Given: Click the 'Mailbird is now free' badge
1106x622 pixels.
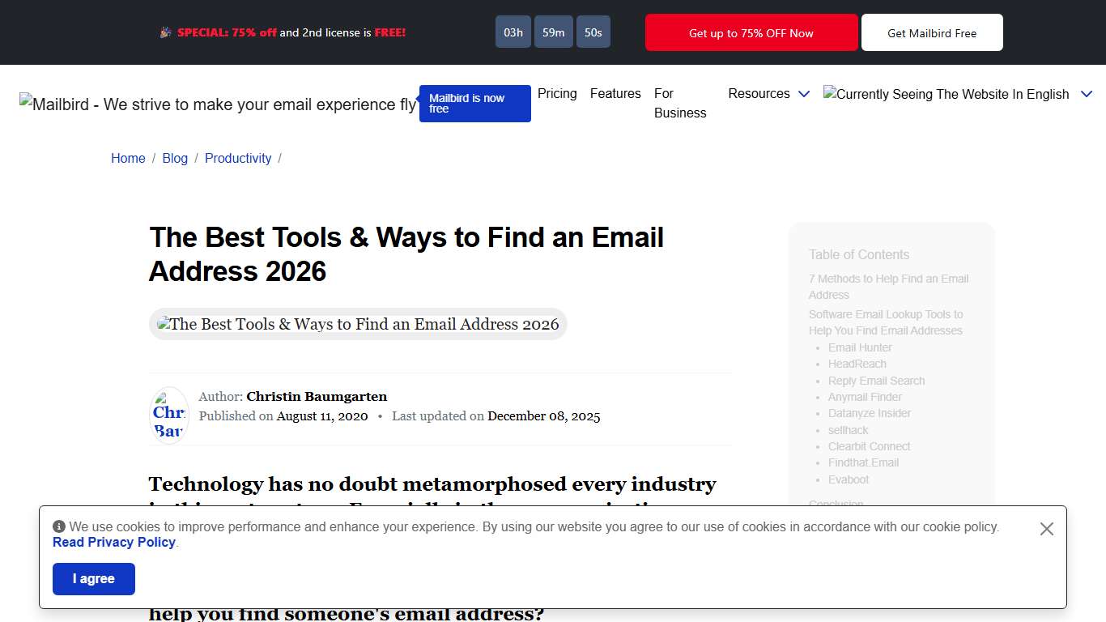Looking at the screenshot, I should tap(474, 104).
